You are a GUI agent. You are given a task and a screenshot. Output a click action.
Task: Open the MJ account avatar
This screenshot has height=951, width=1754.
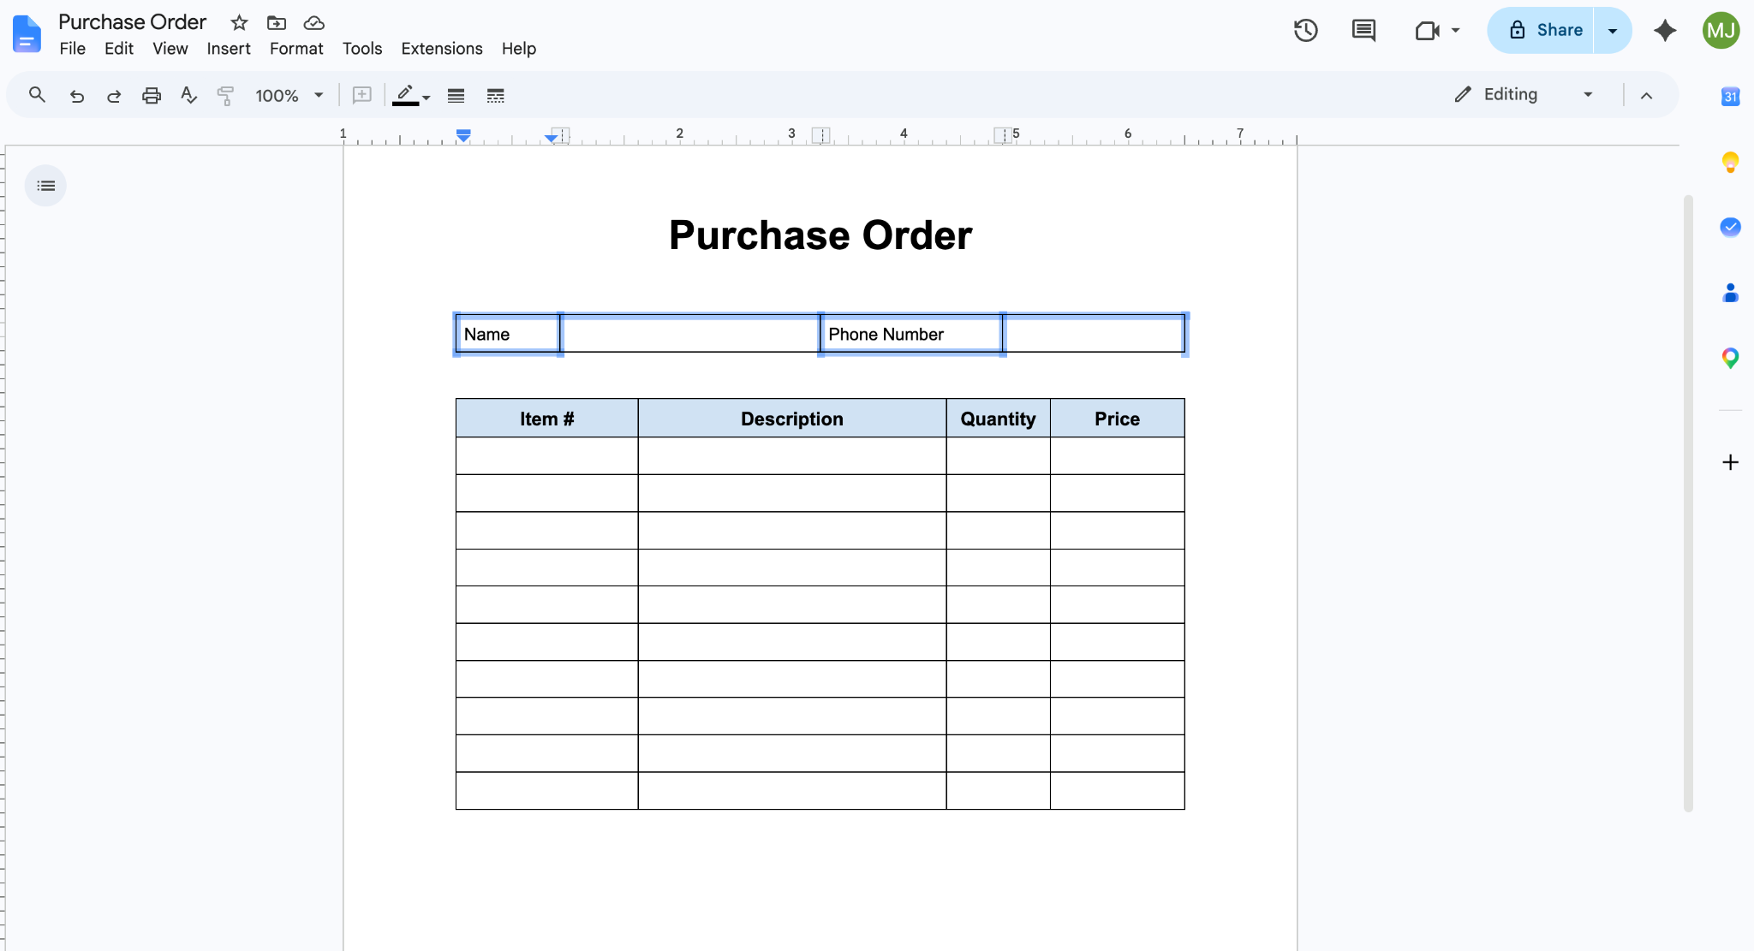1721,31
